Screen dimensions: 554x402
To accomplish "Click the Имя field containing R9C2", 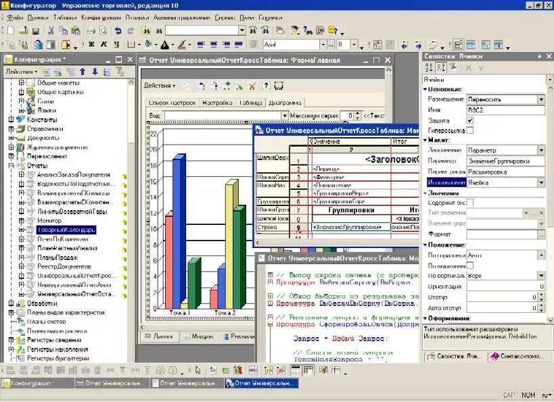I will pos(505,110).
